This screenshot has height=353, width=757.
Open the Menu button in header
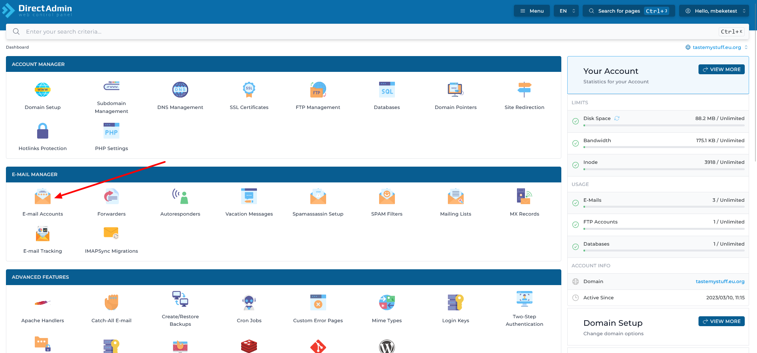pyautogui.click(x=532, y=11)
